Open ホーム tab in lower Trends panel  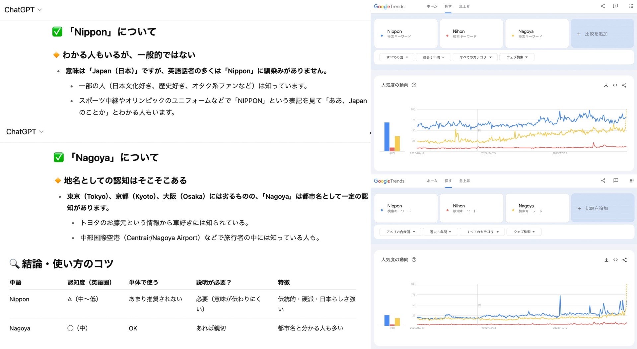click(432, 181)
